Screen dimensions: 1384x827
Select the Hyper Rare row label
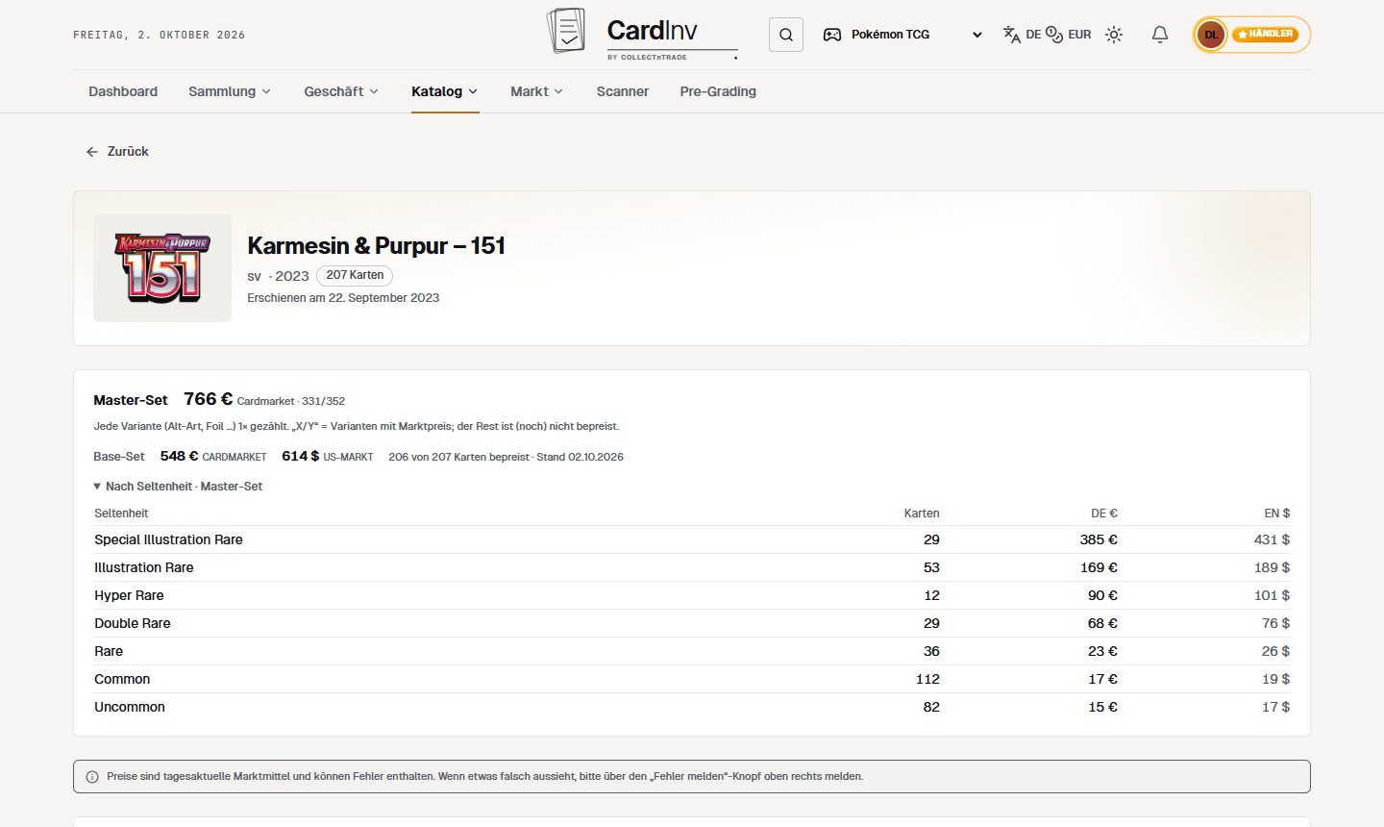click(129, 595)
